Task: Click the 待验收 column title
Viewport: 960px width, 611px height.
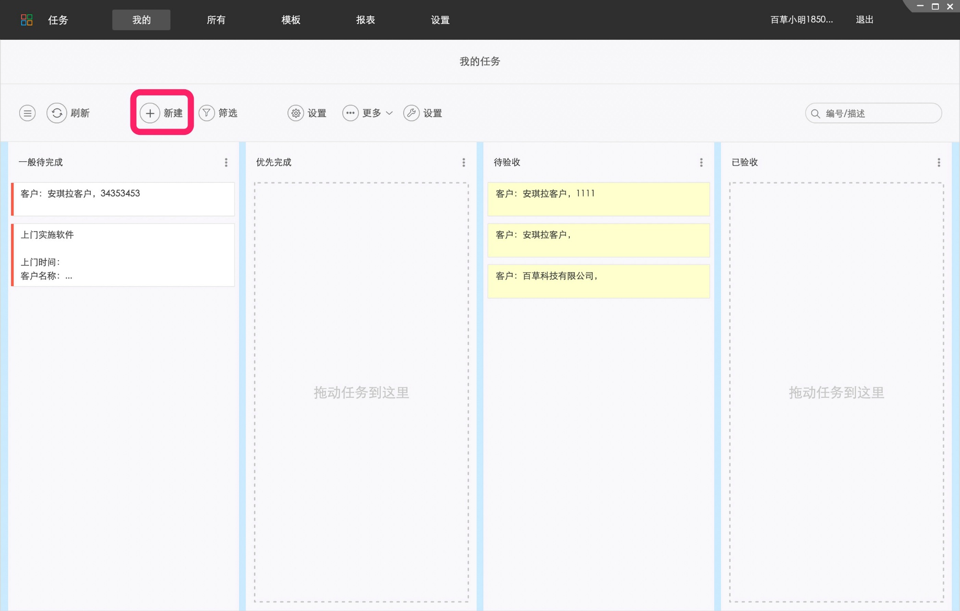Action: [507, 162]
